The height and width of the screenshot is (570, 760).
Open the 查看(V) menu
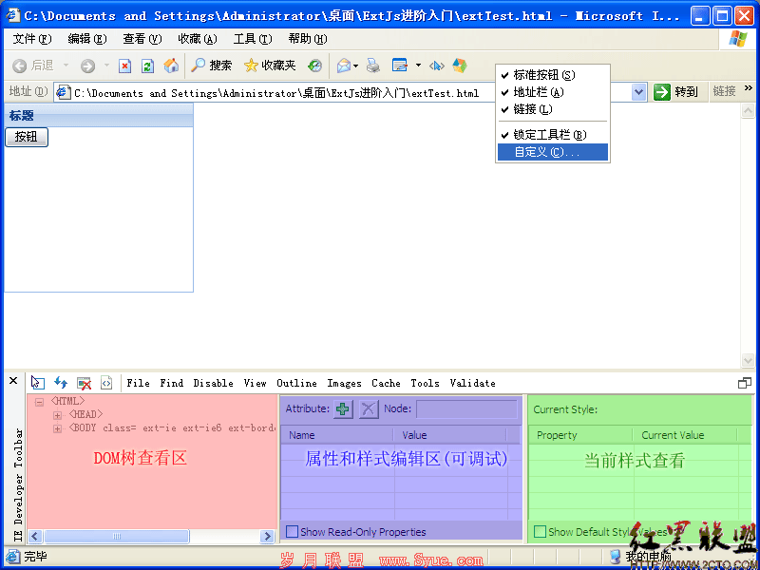[142, 39]
